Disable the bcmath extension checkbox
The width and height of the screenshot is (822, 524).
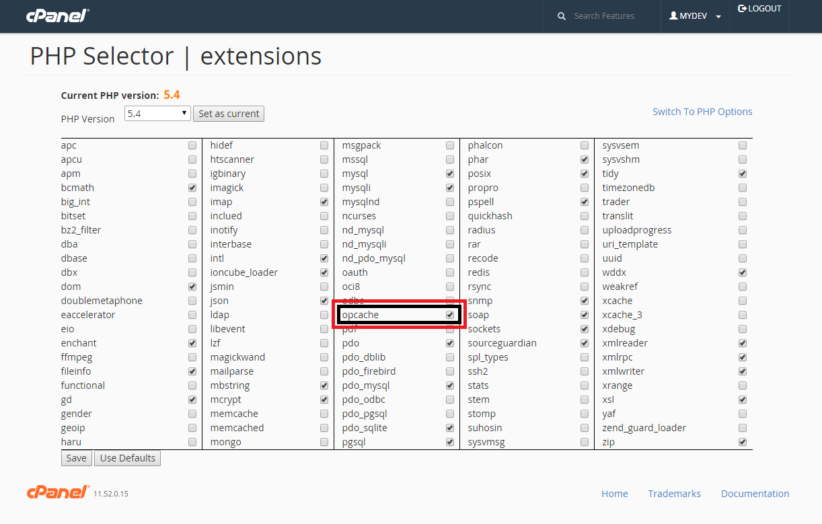point(192,188)
